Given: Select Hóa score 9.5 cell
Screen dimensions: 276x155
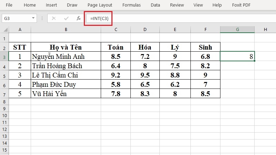Looking at the screenshot, I should pos(145,75).
